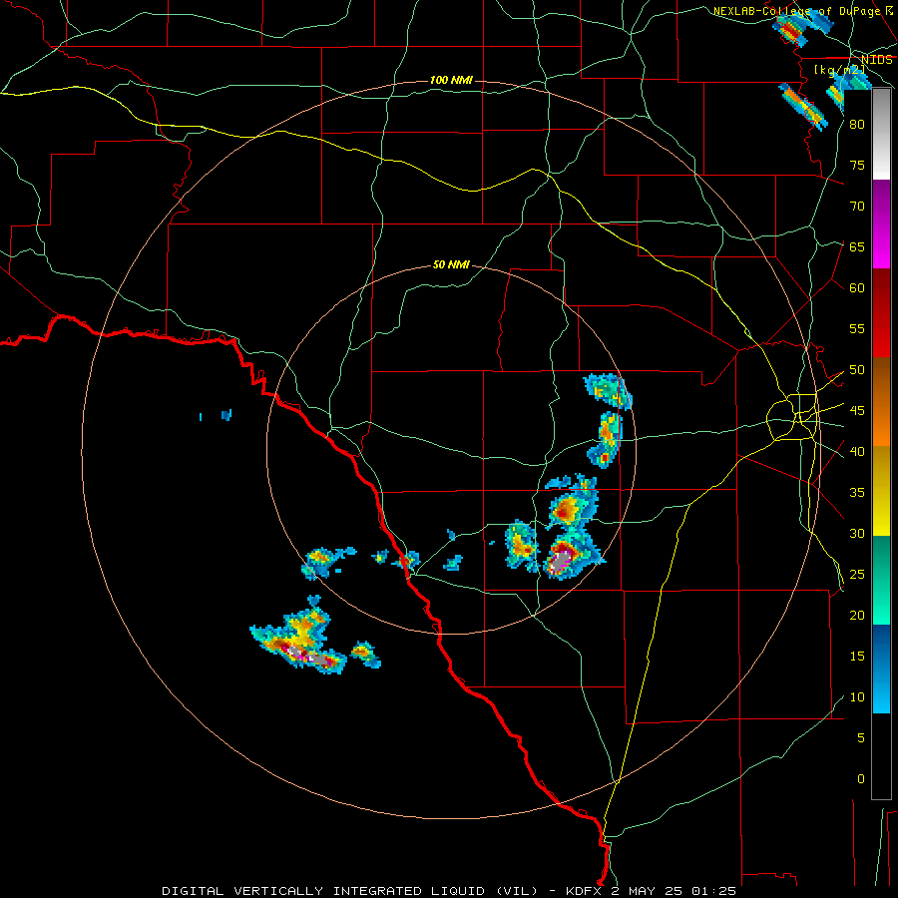Click the "NIDS" label above the scale
The image size is (898, 898).
coord(876,60)
